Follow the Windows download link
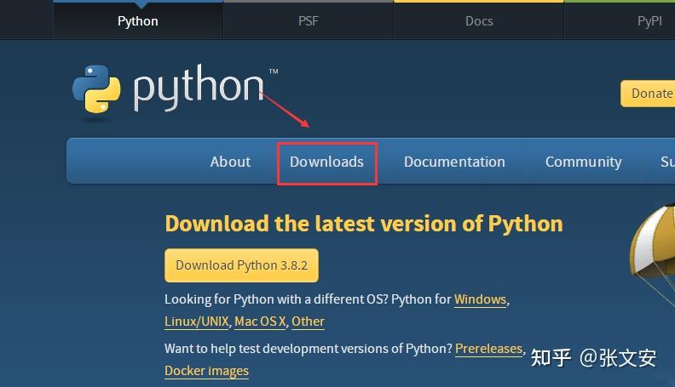The width and height of the screenshot is (675, 387). (480, 299)
